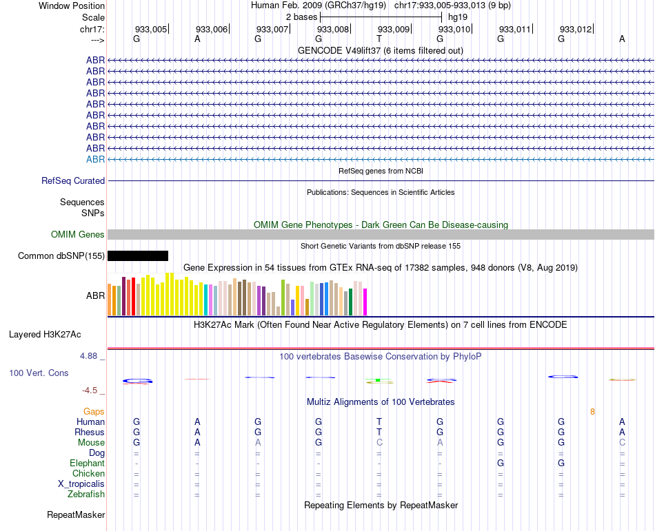Click the dark green bar in GTEx chart
This screenshot has height=531, width=655.
[x=350, y=302]
